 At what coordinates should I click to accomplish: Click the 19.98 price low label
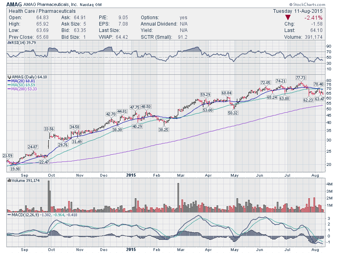click(x=15, y=169)
